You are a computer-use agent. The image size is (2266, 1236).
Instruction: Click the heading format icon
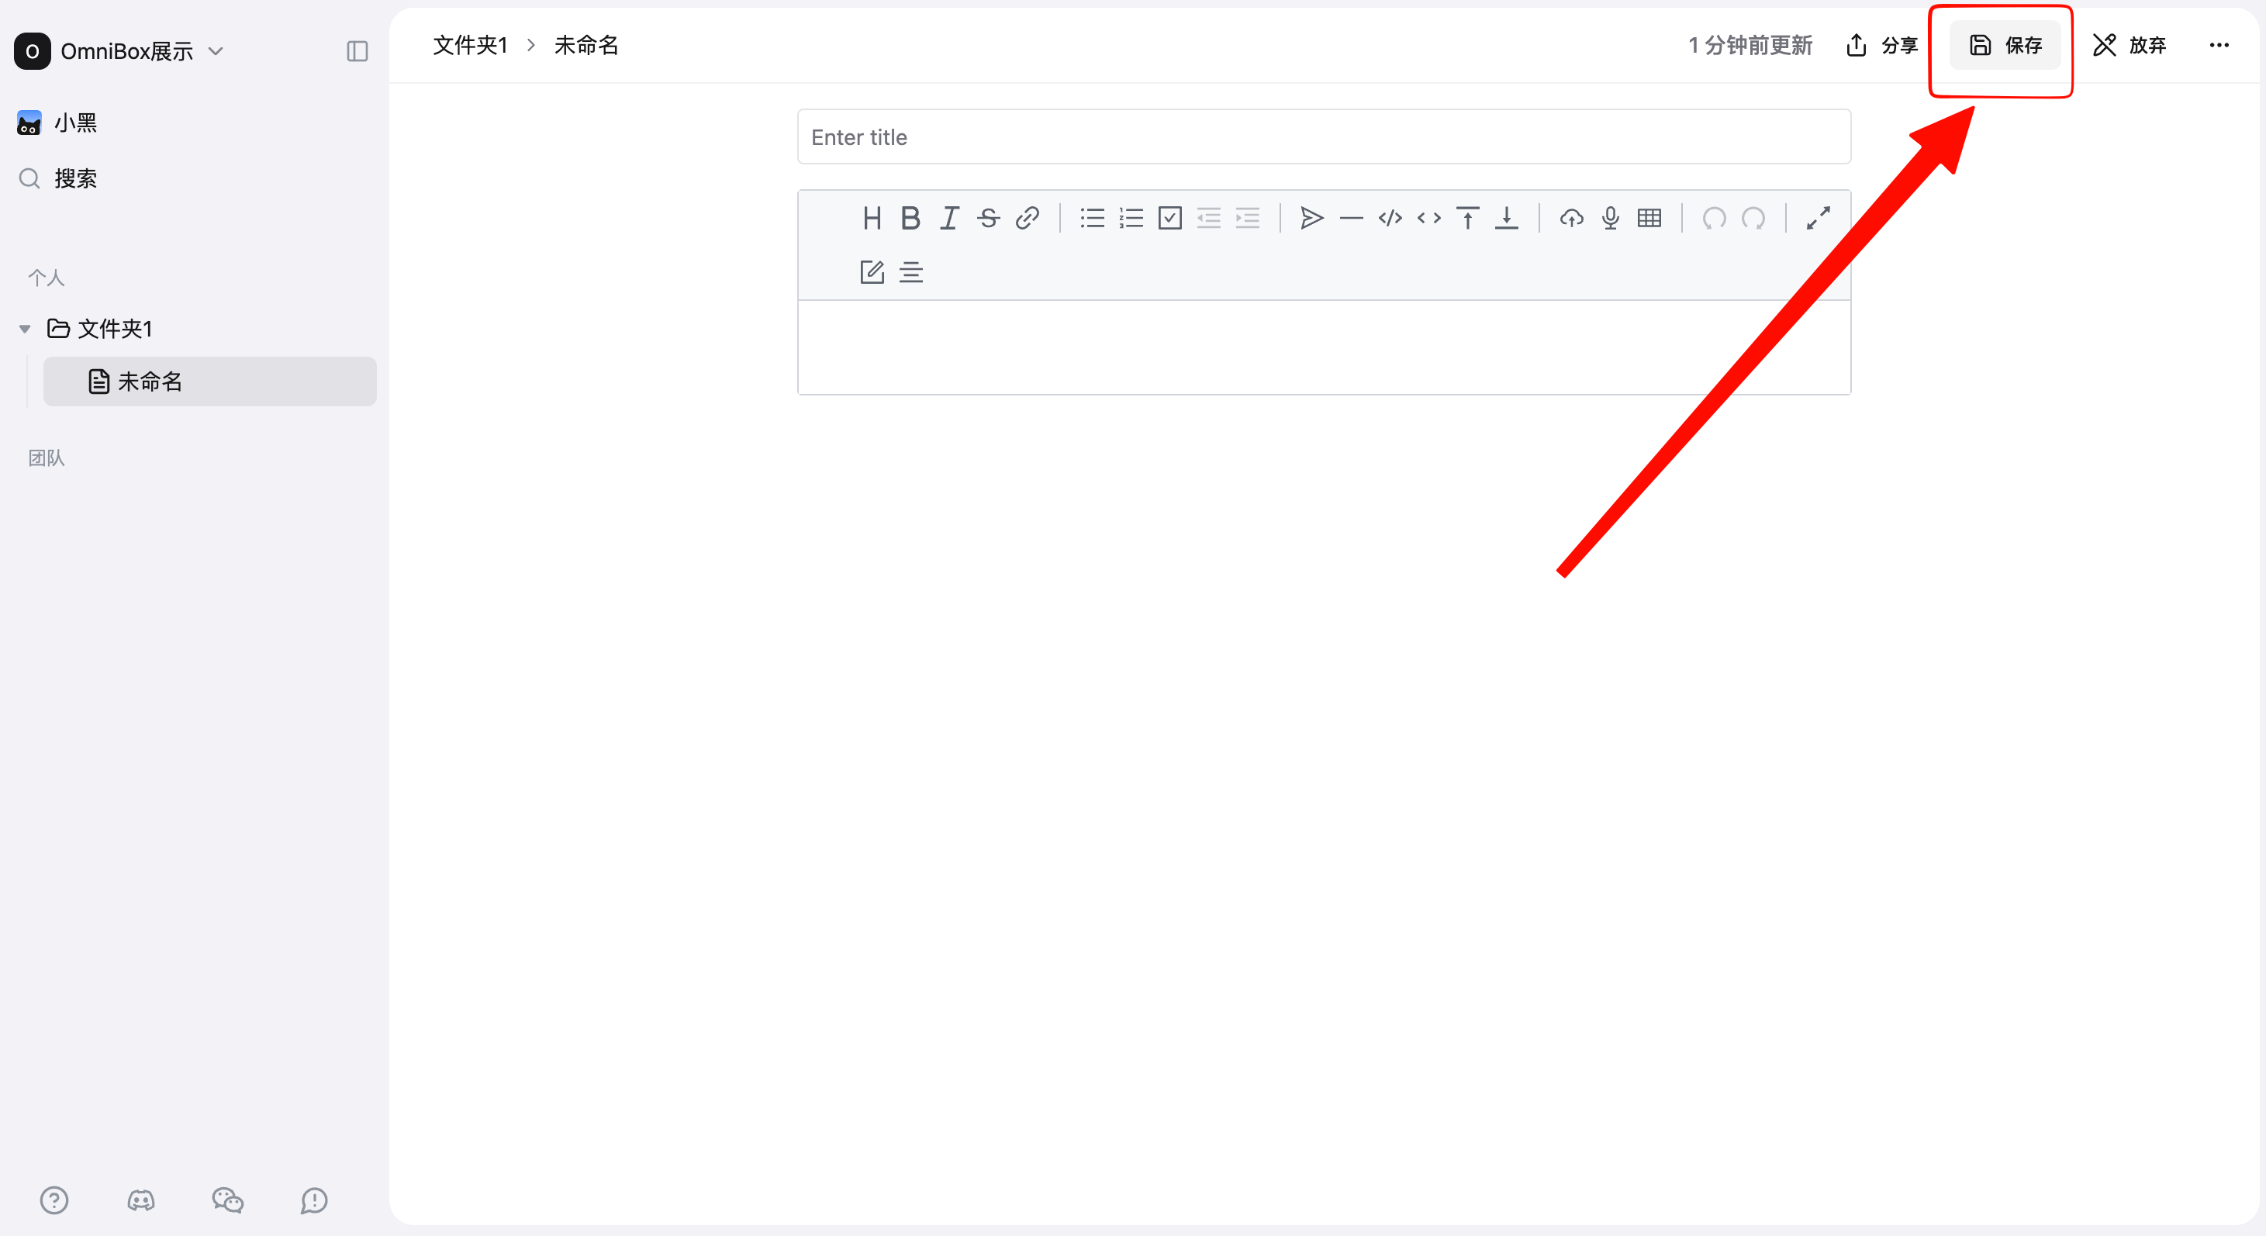(x=871, y=217)
